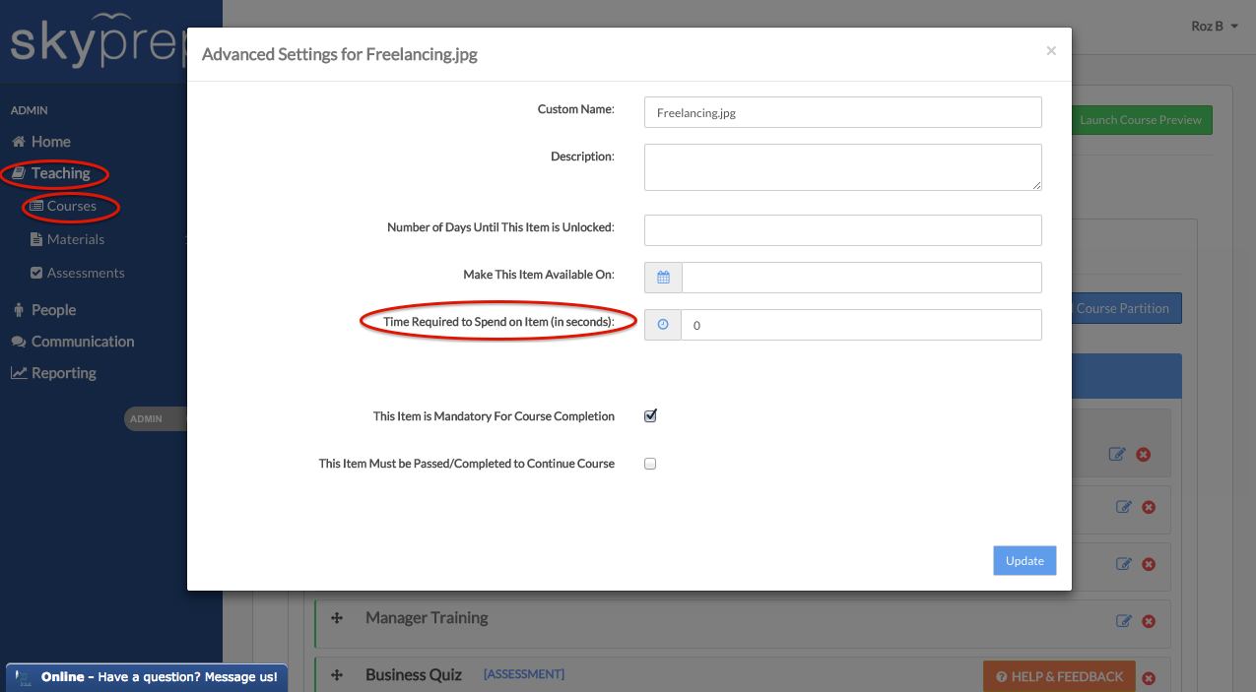Click the red delete icon on Manager Training row
Viewport: 1256px width, 692px height.
[x=1148, y=621]
